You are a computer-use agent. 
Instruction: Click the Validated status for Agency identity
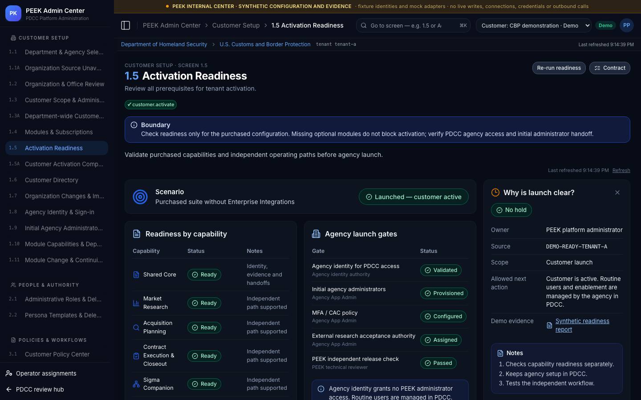[441, 270]
